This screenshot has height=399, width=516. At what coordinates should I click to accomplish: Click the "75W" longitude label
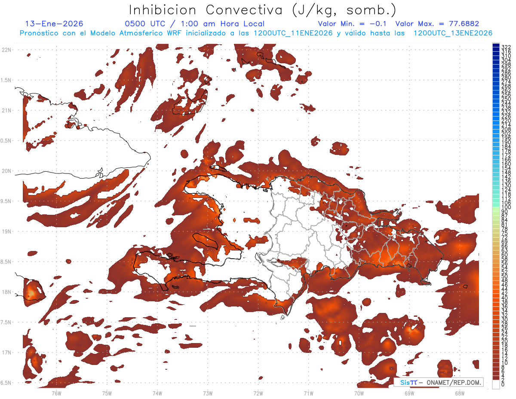107,393
